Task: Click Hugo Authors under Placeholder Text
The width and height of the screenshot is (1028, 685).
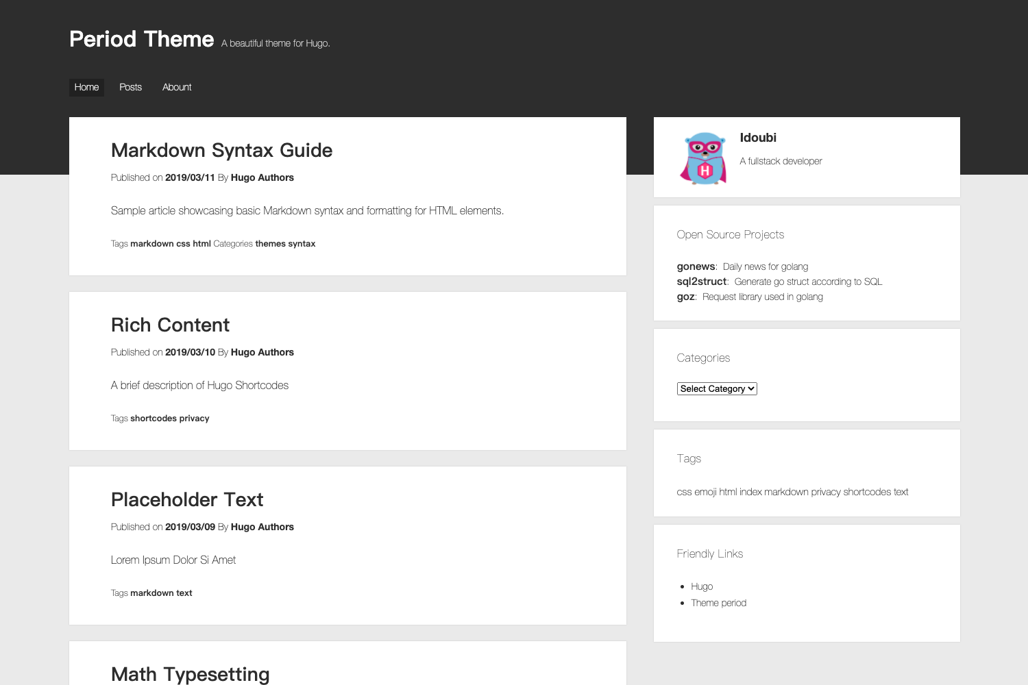Action: pyautogui.click(x=262, y=527)
